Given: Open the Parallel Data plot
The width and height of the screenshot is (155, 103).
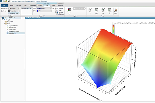Looking at the screenshot, I should (x=12, y=28).
